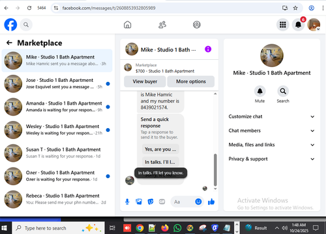This screenshot has height=234, width=326.
Task: Click chat header 'Mike - Studio 1 Bath' title
Action: pos(168,50)
